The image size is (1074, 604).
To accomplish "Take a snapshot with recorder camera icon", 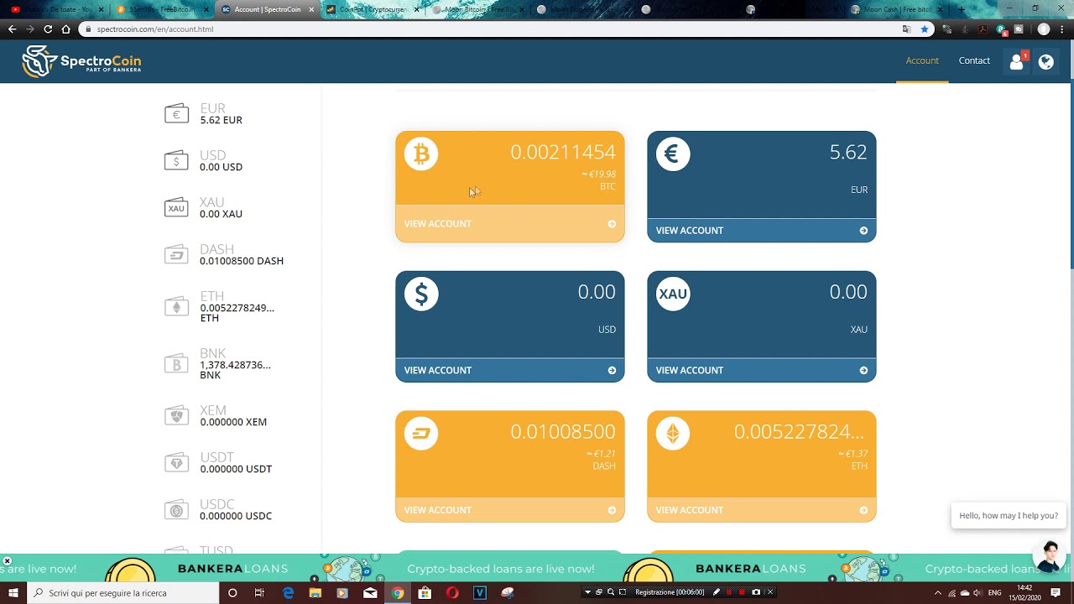I will pyautogui.click(x=756, y=592).
